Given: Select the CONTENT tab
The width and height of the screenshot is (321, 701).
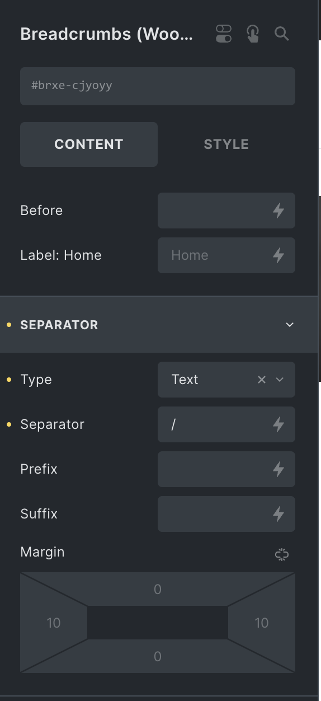Looking at the screenshot, I should (x=89, y=144).
